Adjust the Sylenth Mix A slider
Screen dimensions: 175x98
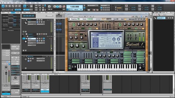pos(128,37)
